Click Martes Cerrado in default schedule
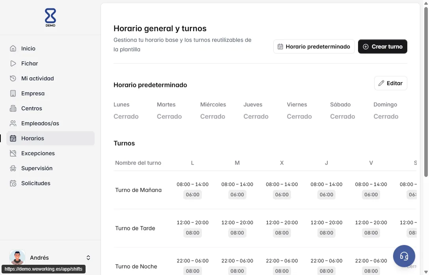429x275 pixels. point(169,117)
